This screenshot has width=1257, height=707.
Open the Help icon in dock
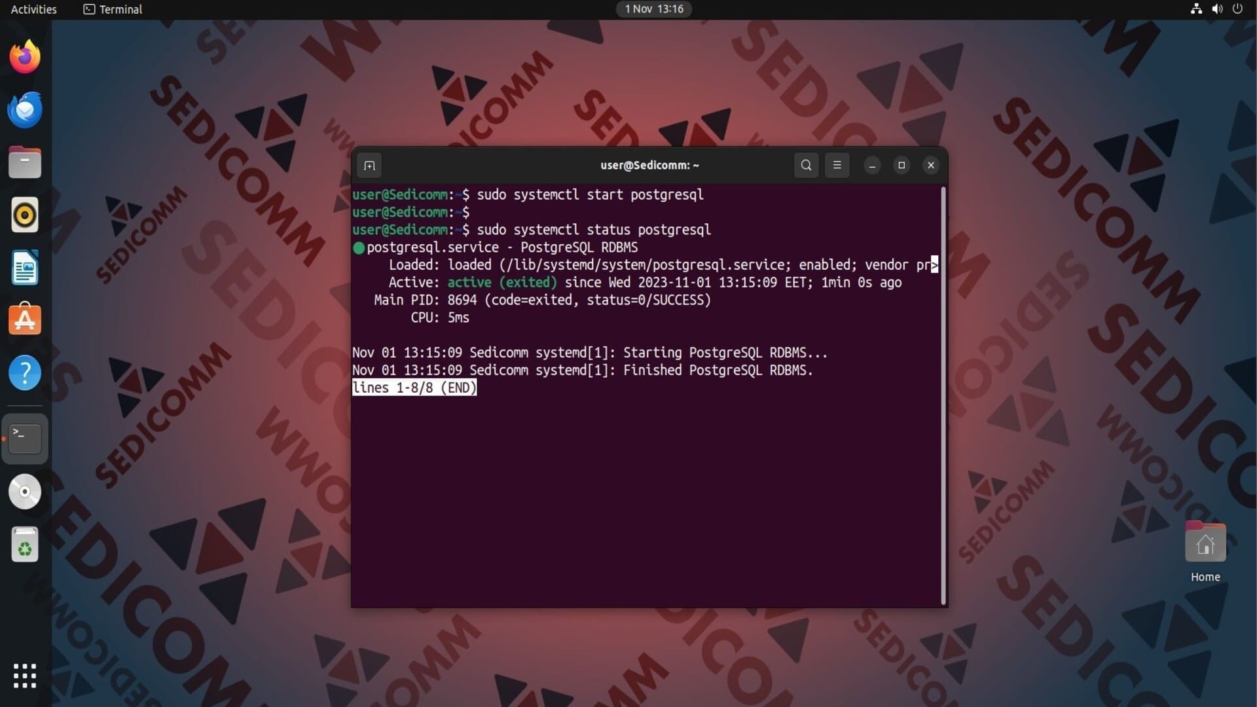point(25,373)
